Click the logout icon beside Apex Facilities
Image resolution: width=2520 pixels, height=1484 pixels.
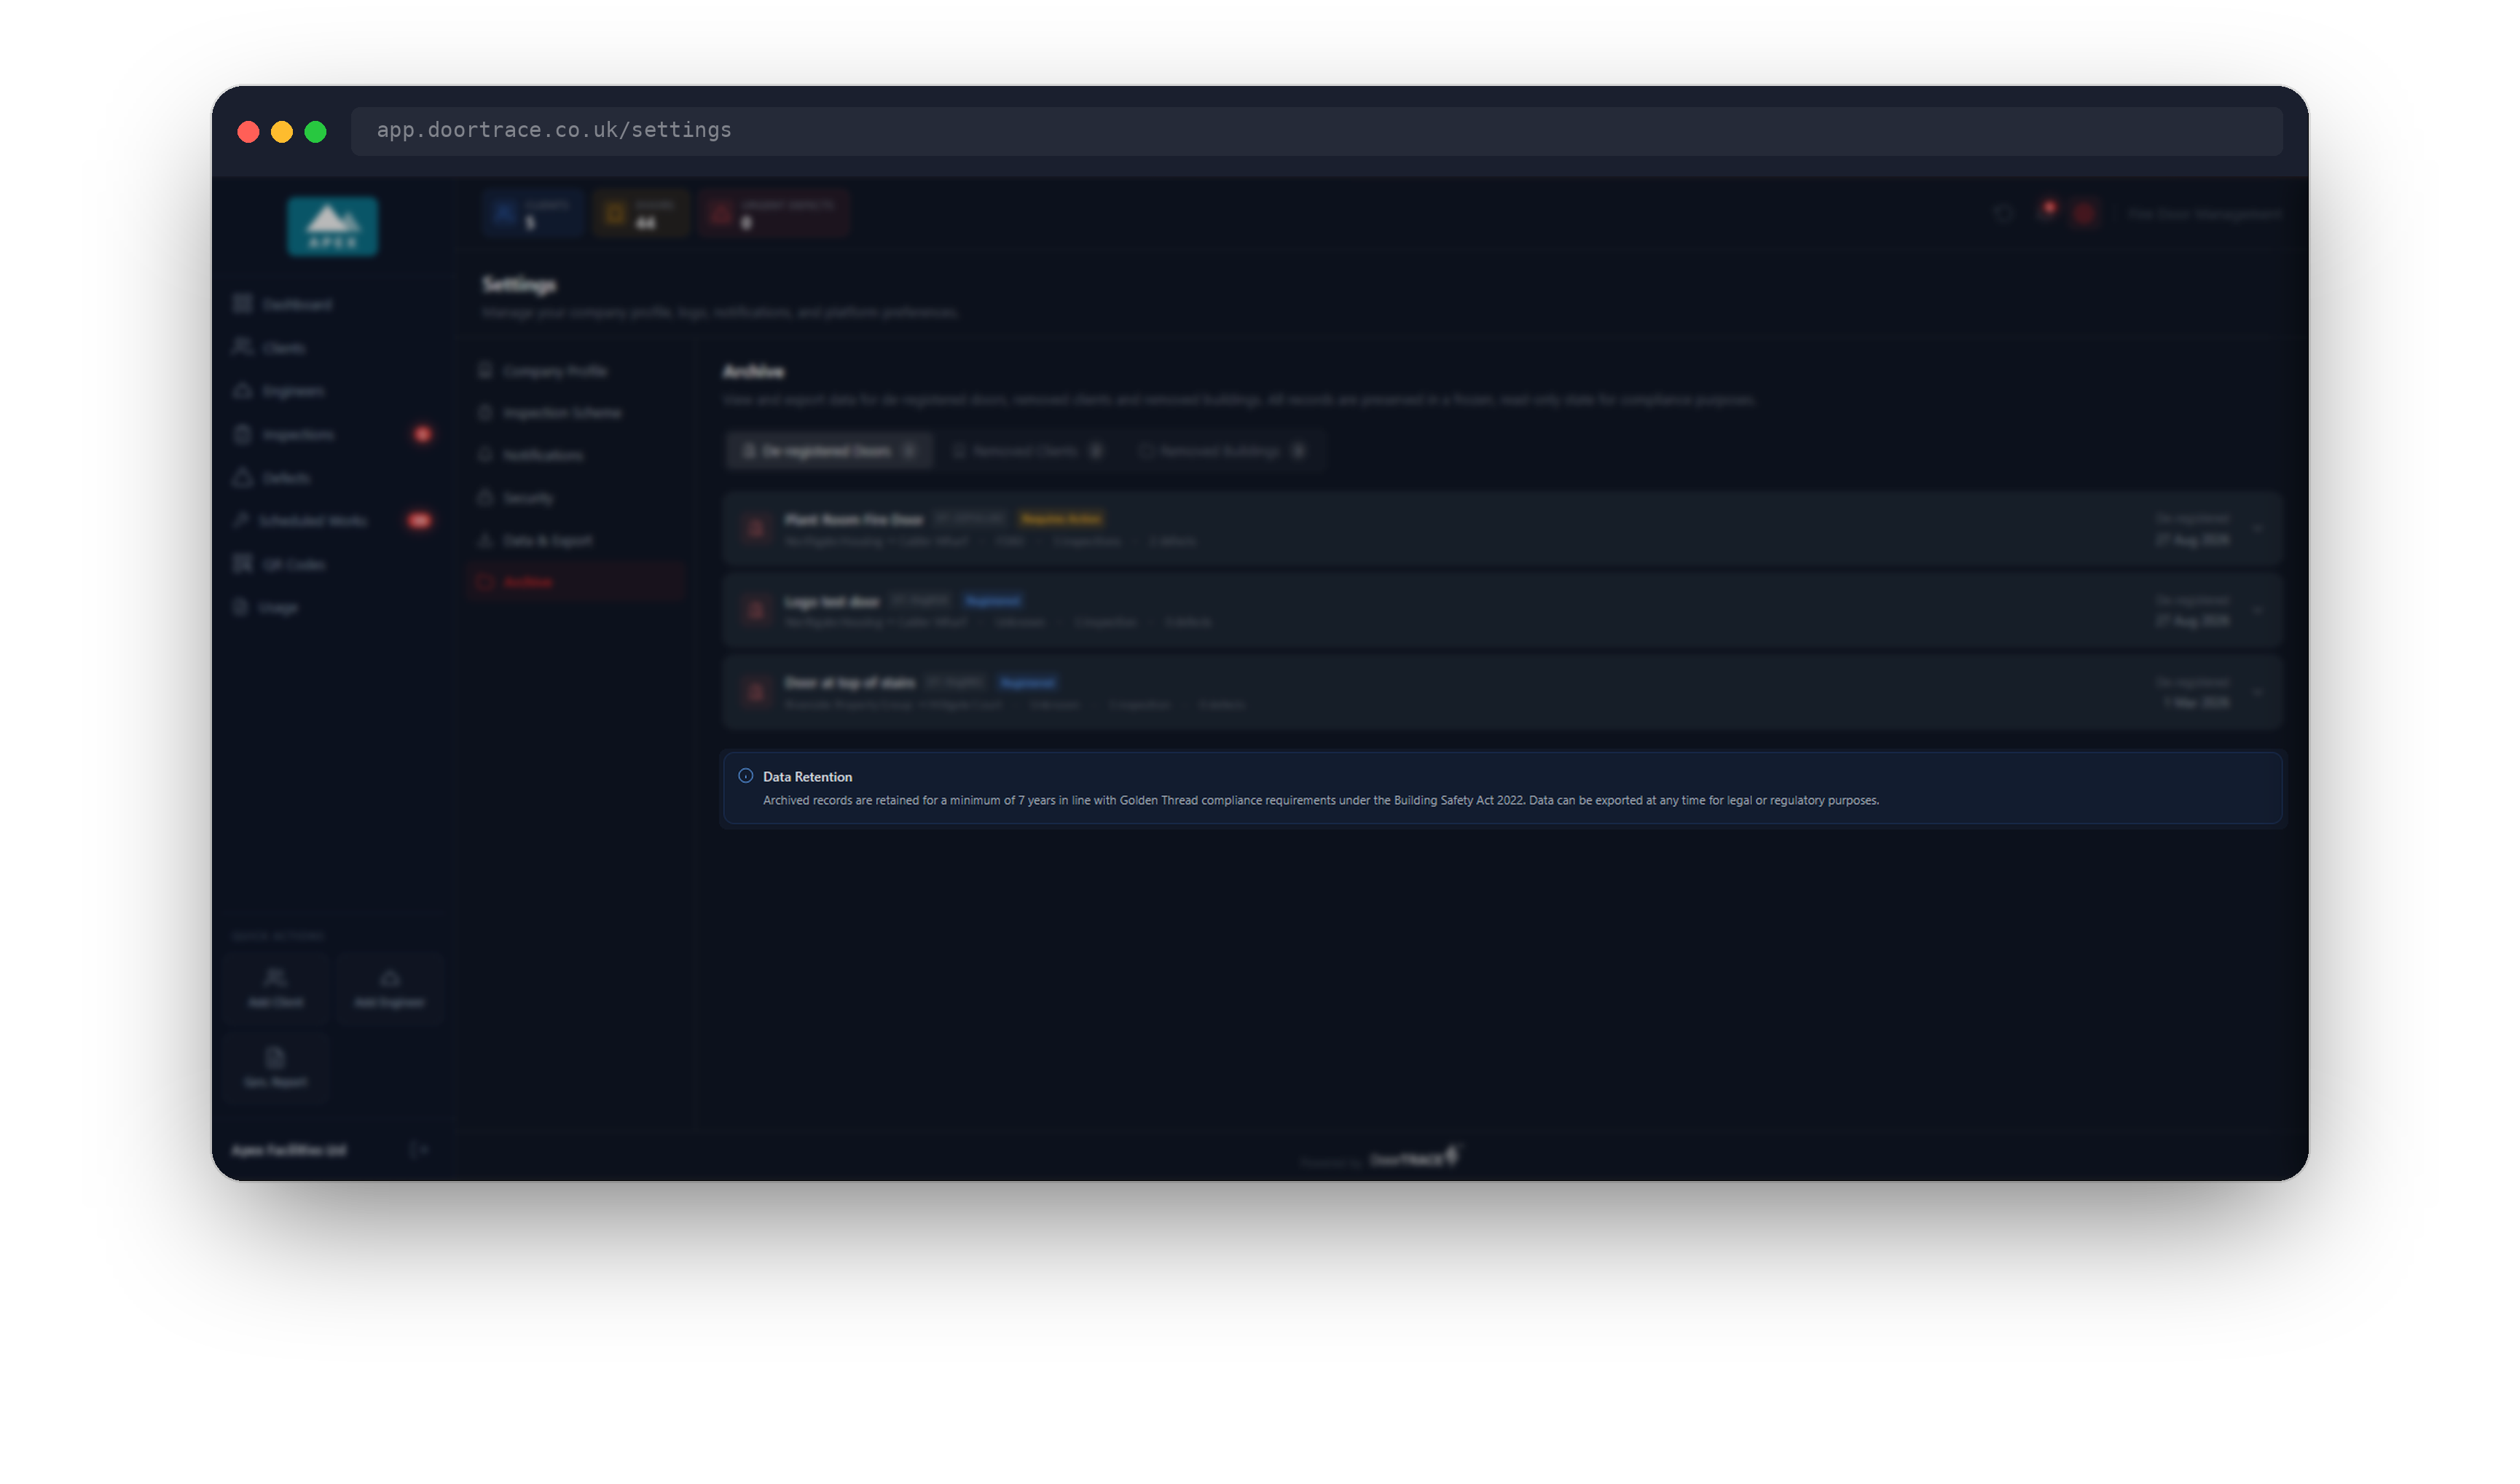(x=419, y=1150)
